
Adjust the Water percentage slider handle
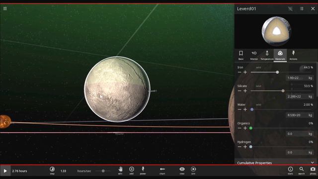click(252, 109)
